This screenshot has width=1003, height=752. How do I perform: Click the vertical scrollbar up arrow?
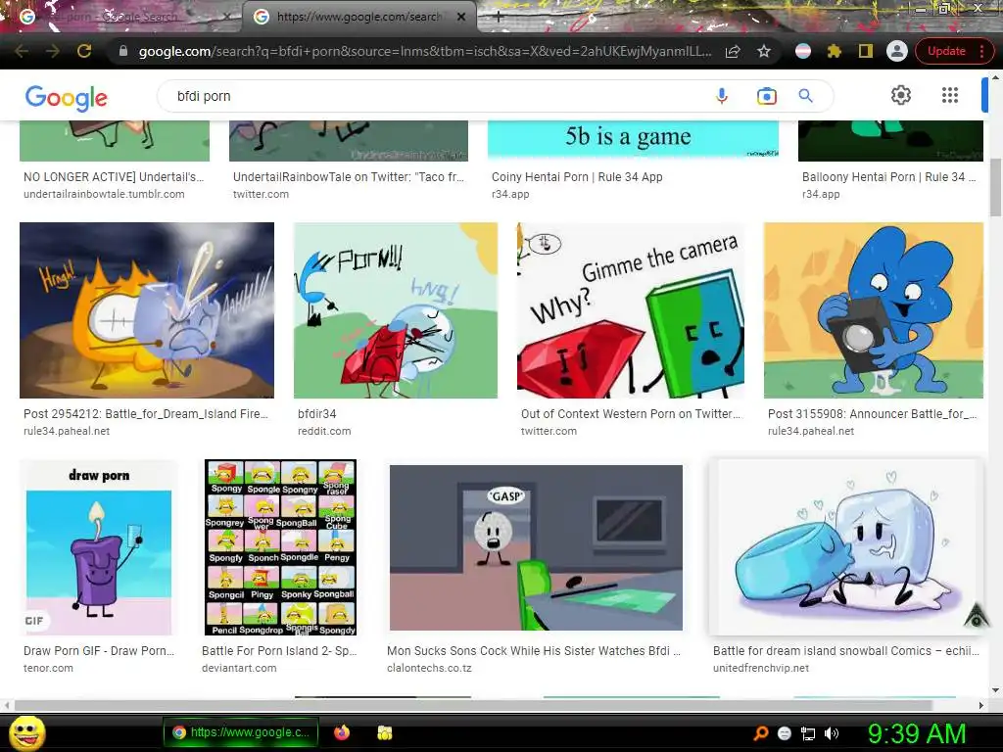click(x=995, y=77)
